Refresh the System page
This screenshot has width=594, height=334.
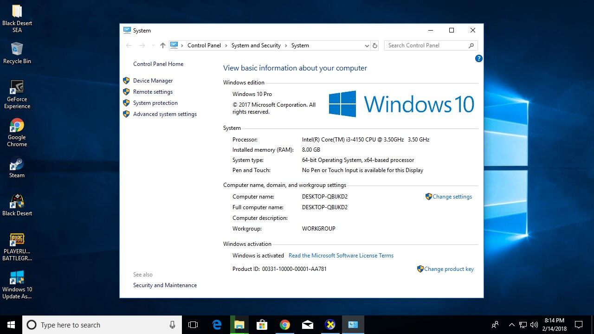point(375,45)
